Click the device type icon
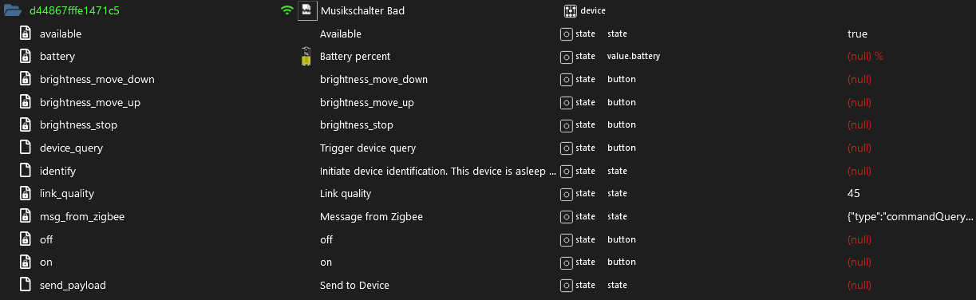 571,11
